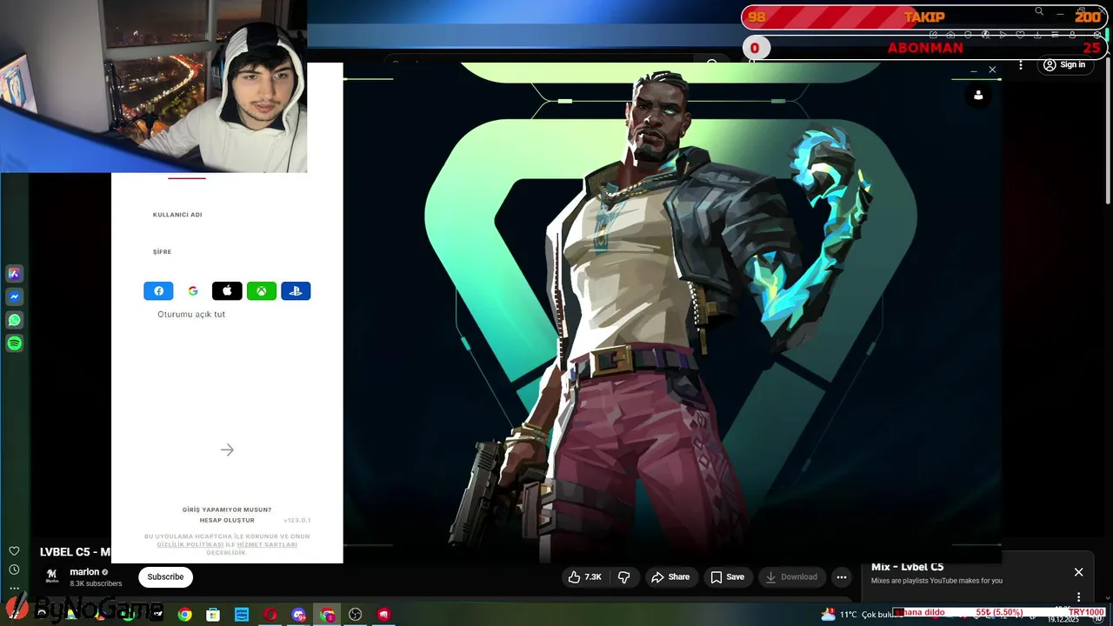Screen dimensions: 1113x626
Task: Open WhatsApp in Opera sidebar
Action: [14, 320]
